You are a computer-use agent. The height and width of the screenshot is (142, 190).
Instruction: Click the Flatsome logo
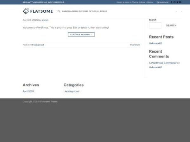point(38,11)
